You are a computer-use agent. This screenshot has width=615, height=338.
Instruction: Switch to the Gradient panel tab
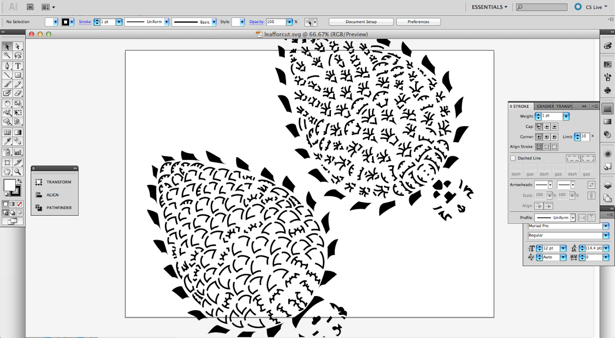coord(545,106)
